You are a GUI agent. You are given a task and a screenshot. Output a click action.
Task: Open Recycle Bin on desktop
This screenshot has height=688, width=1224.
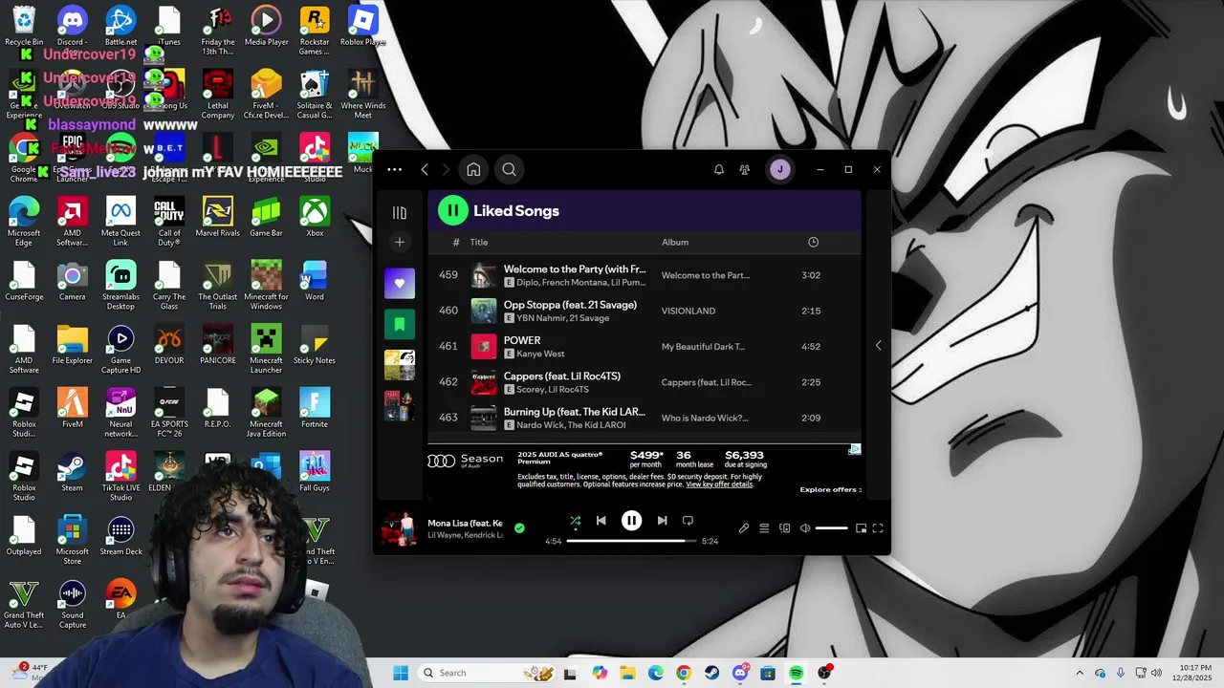(x=24, y=26)
